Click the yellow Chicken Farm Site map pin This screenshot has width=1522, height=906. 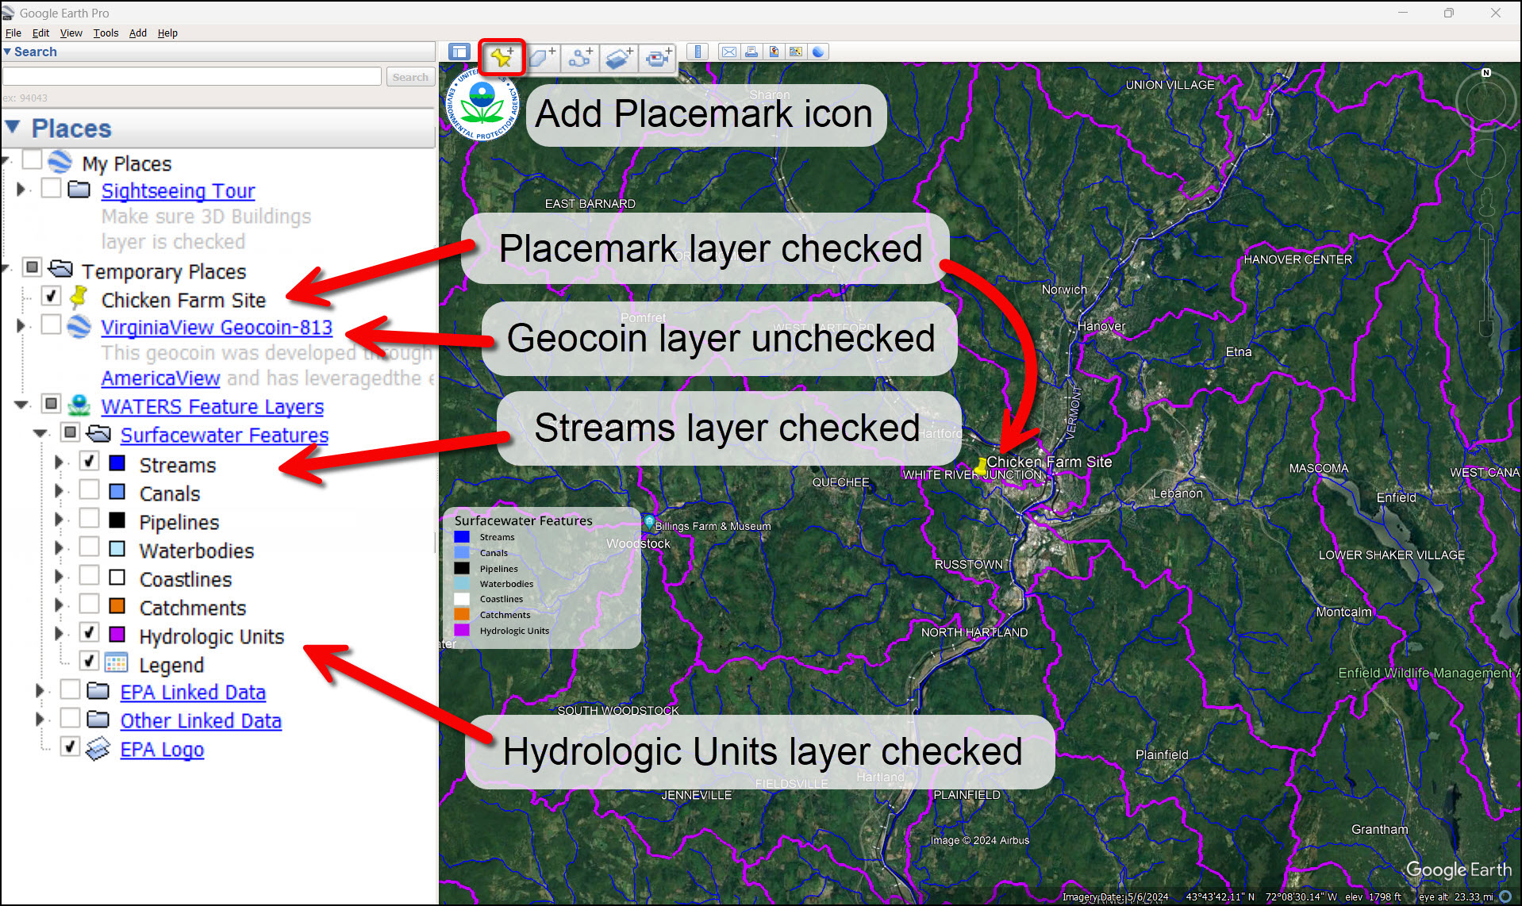coord(981,466)
